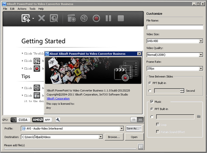Image resolution: width=207 pixels, height=153 pixels.
Task: Click the Rename file toolbar icon
Action: pyautogui.click(x=54, y=18)
